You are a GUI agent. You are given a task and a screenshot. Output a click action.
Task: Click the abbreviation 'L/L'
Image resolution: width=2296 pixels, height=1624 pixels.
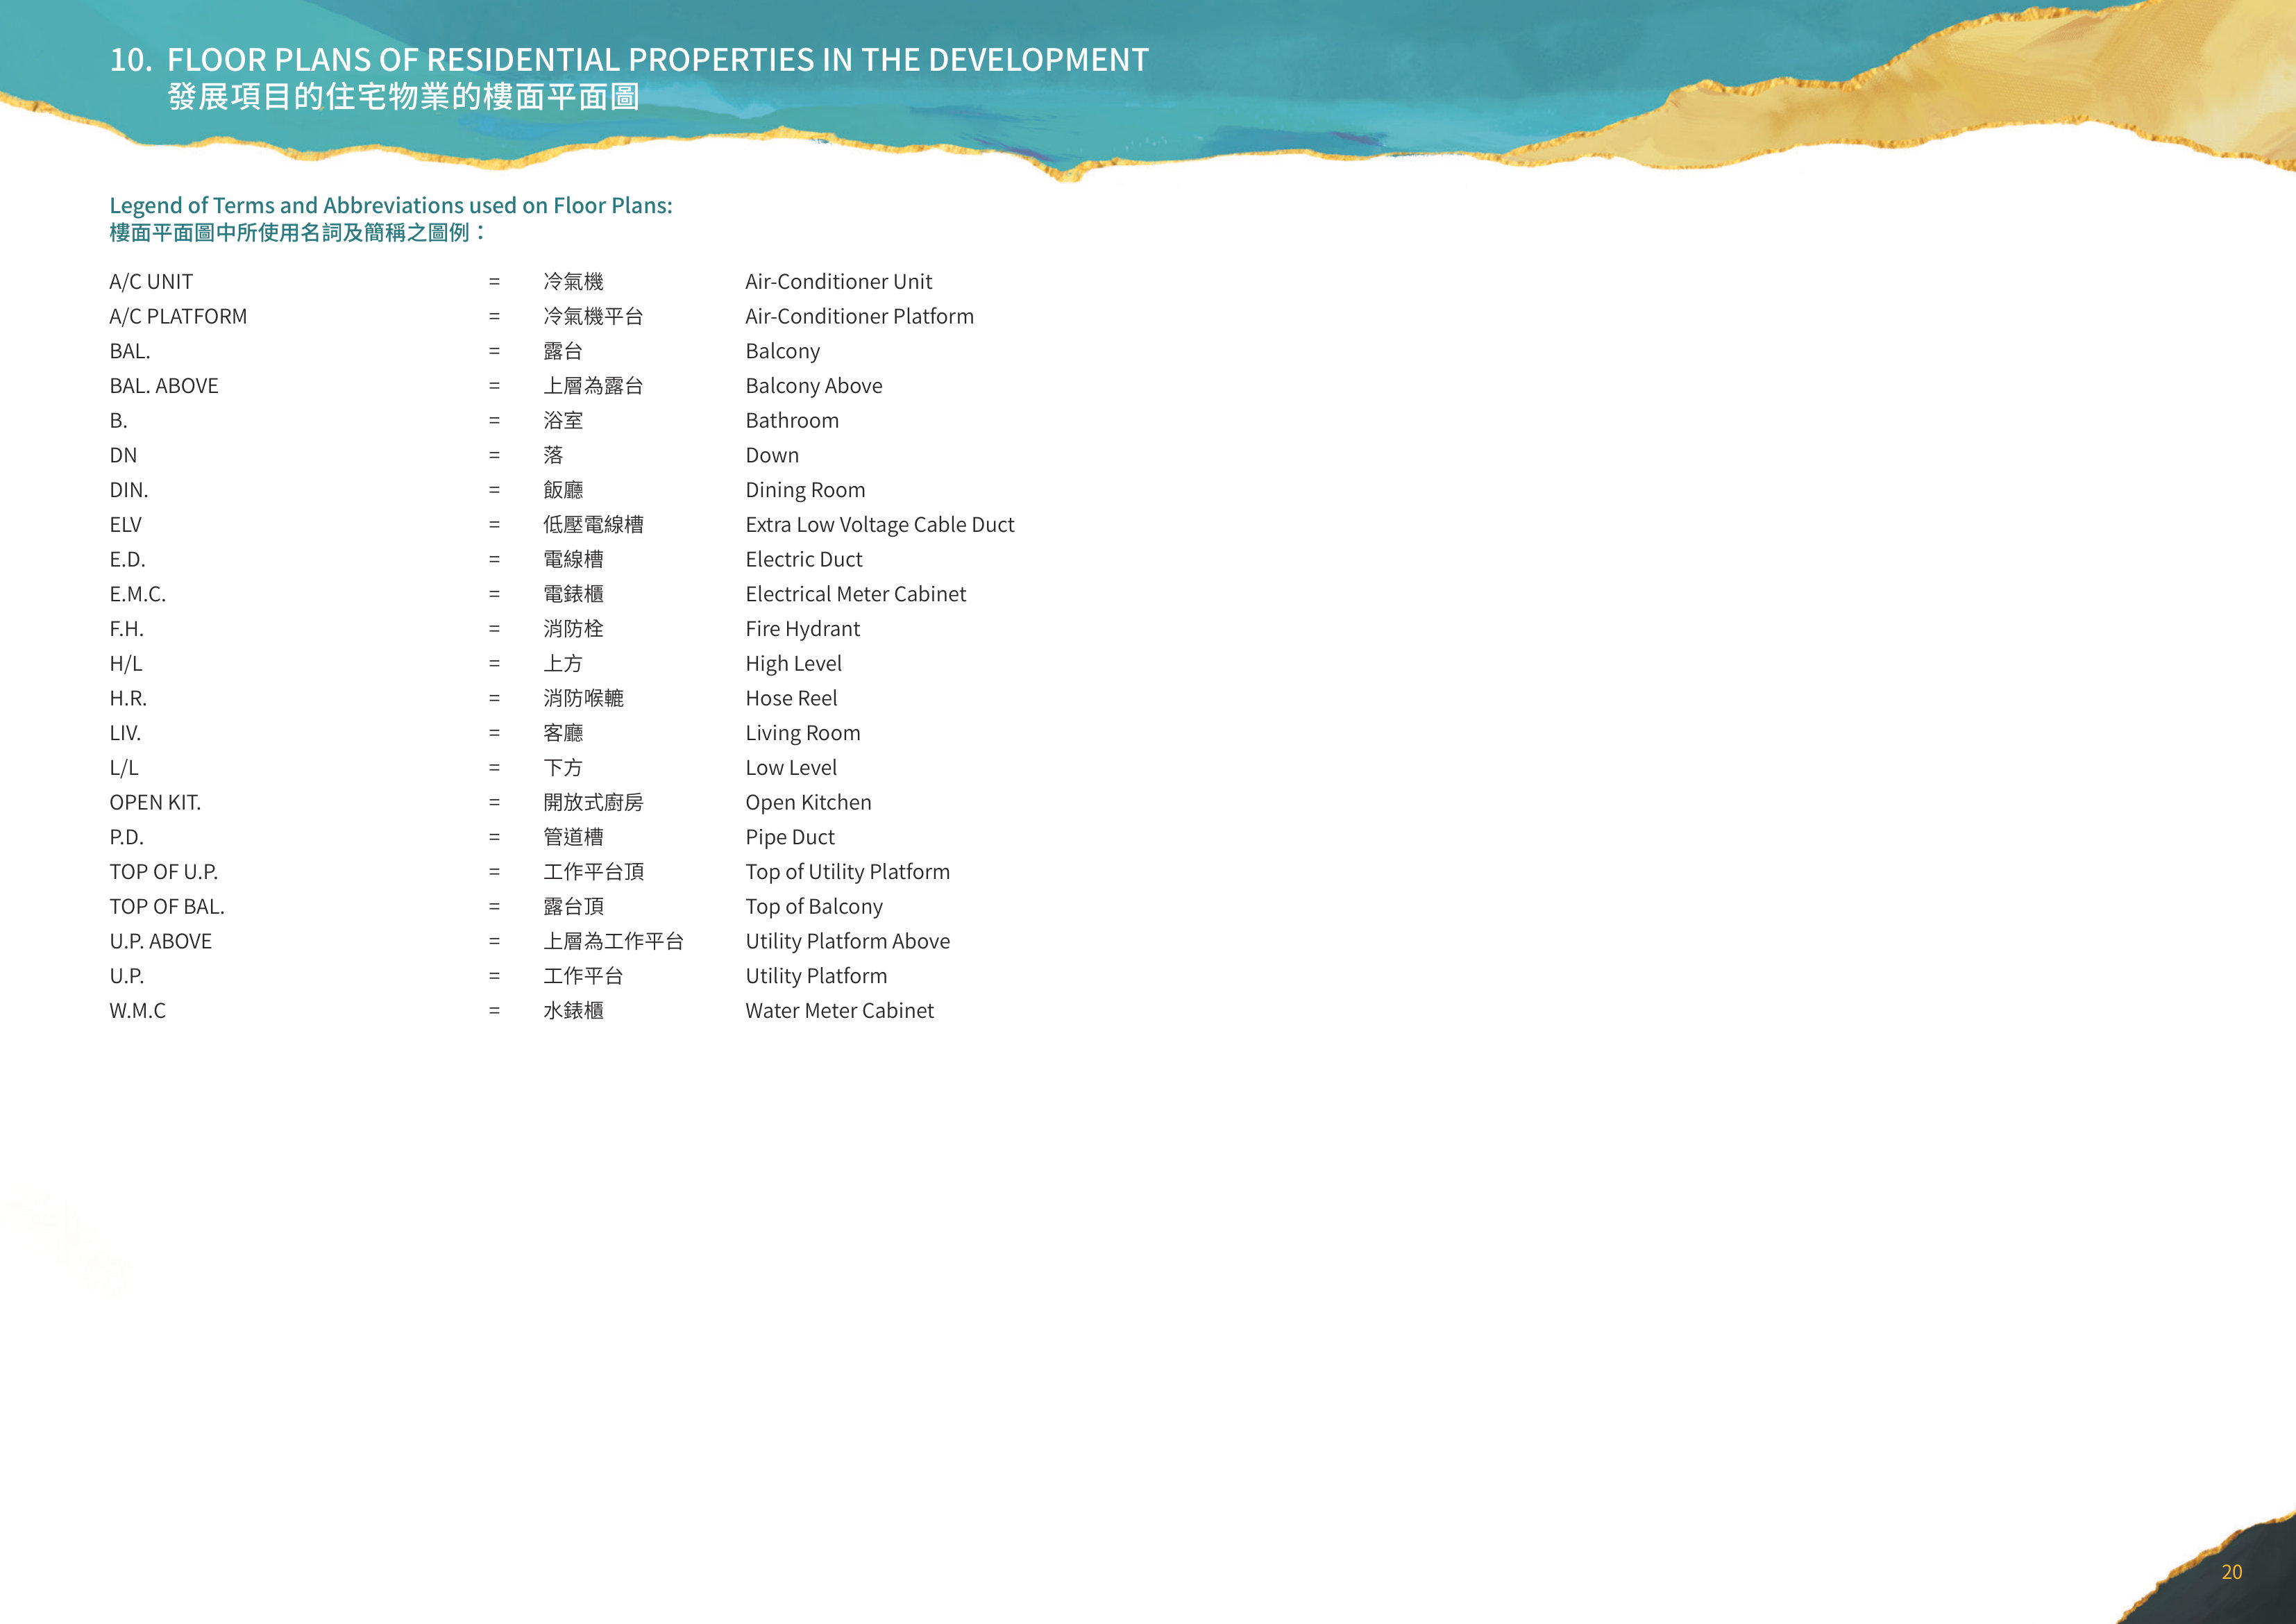124,767
